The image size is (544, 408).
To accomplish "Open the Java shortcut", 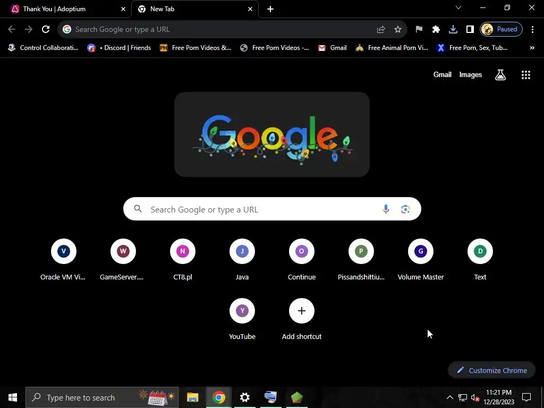I will point(242,259).
